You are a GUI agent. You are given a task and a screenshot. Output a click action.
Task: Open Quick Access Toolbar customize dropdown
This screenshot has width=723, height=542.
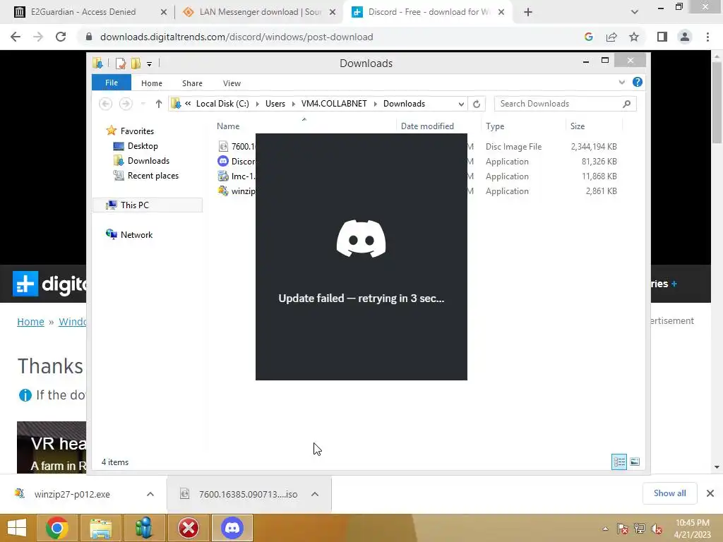(150, 64)
